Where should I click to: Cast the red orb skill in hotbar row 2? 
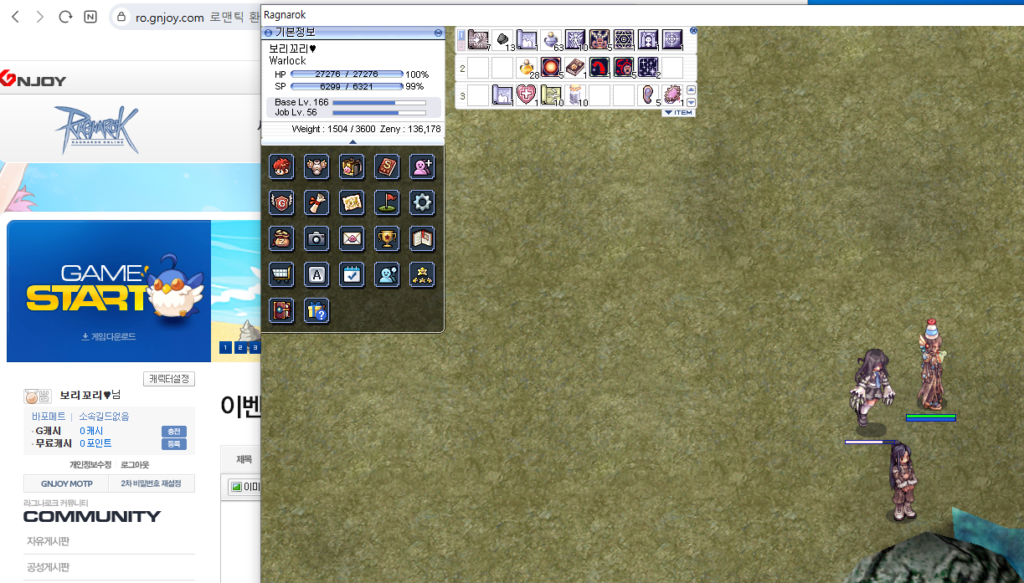[551, 68]
